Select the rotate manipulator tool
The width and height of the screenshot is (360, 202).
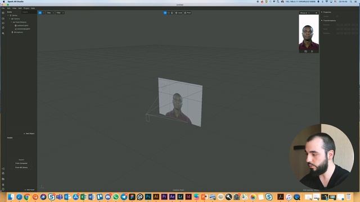(169, 13)
